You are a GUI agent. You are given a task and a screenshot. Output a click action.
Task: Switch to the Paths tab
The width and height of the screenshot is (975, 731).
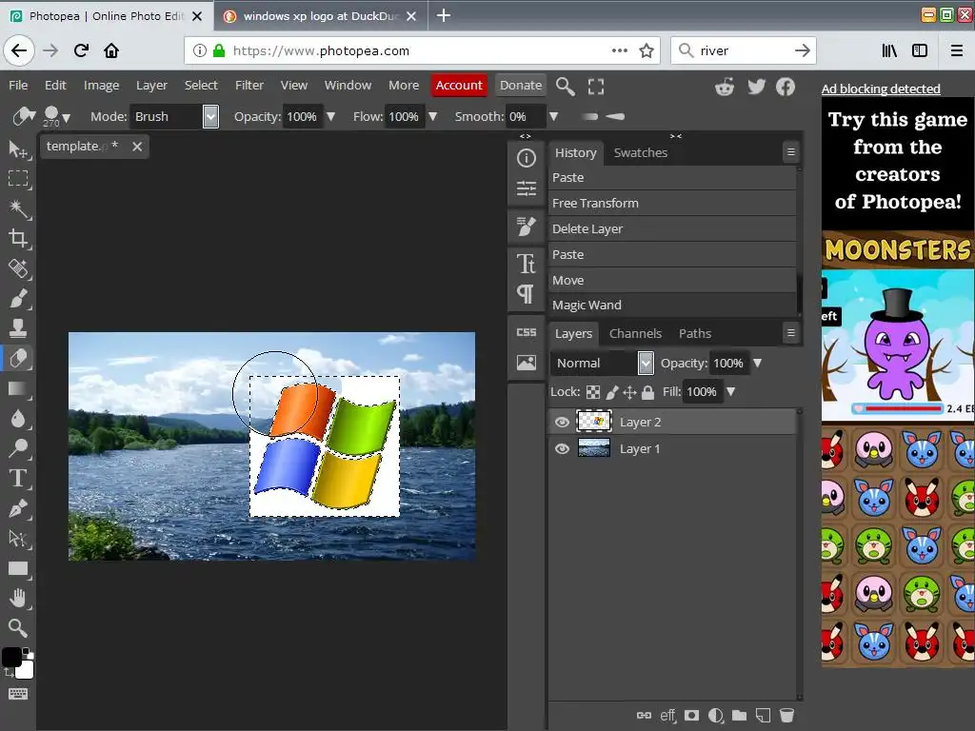694,333
